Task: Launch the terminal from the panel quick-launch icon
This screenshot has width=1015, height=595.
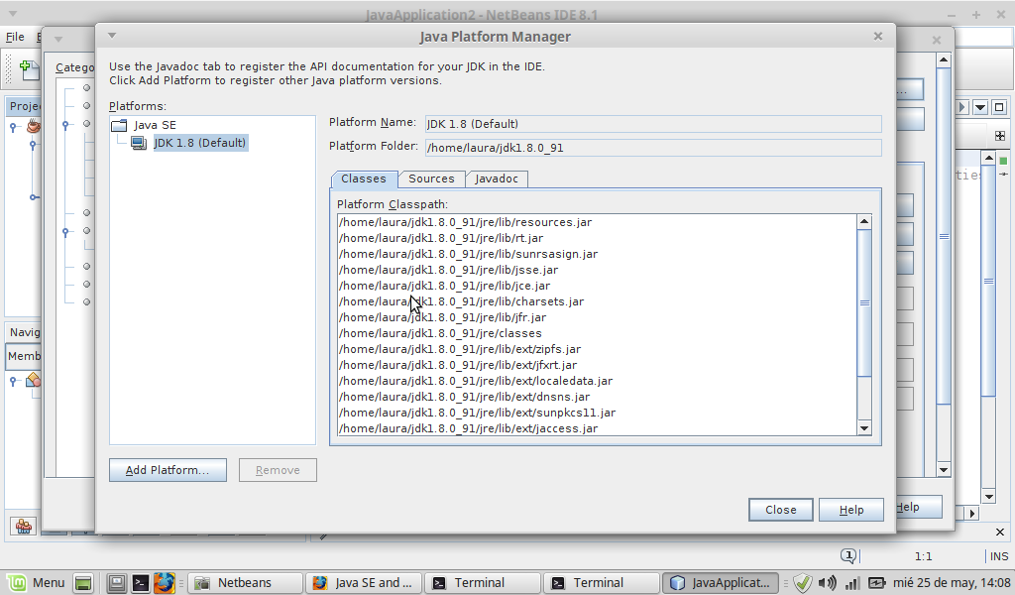Action: [141, 583]
